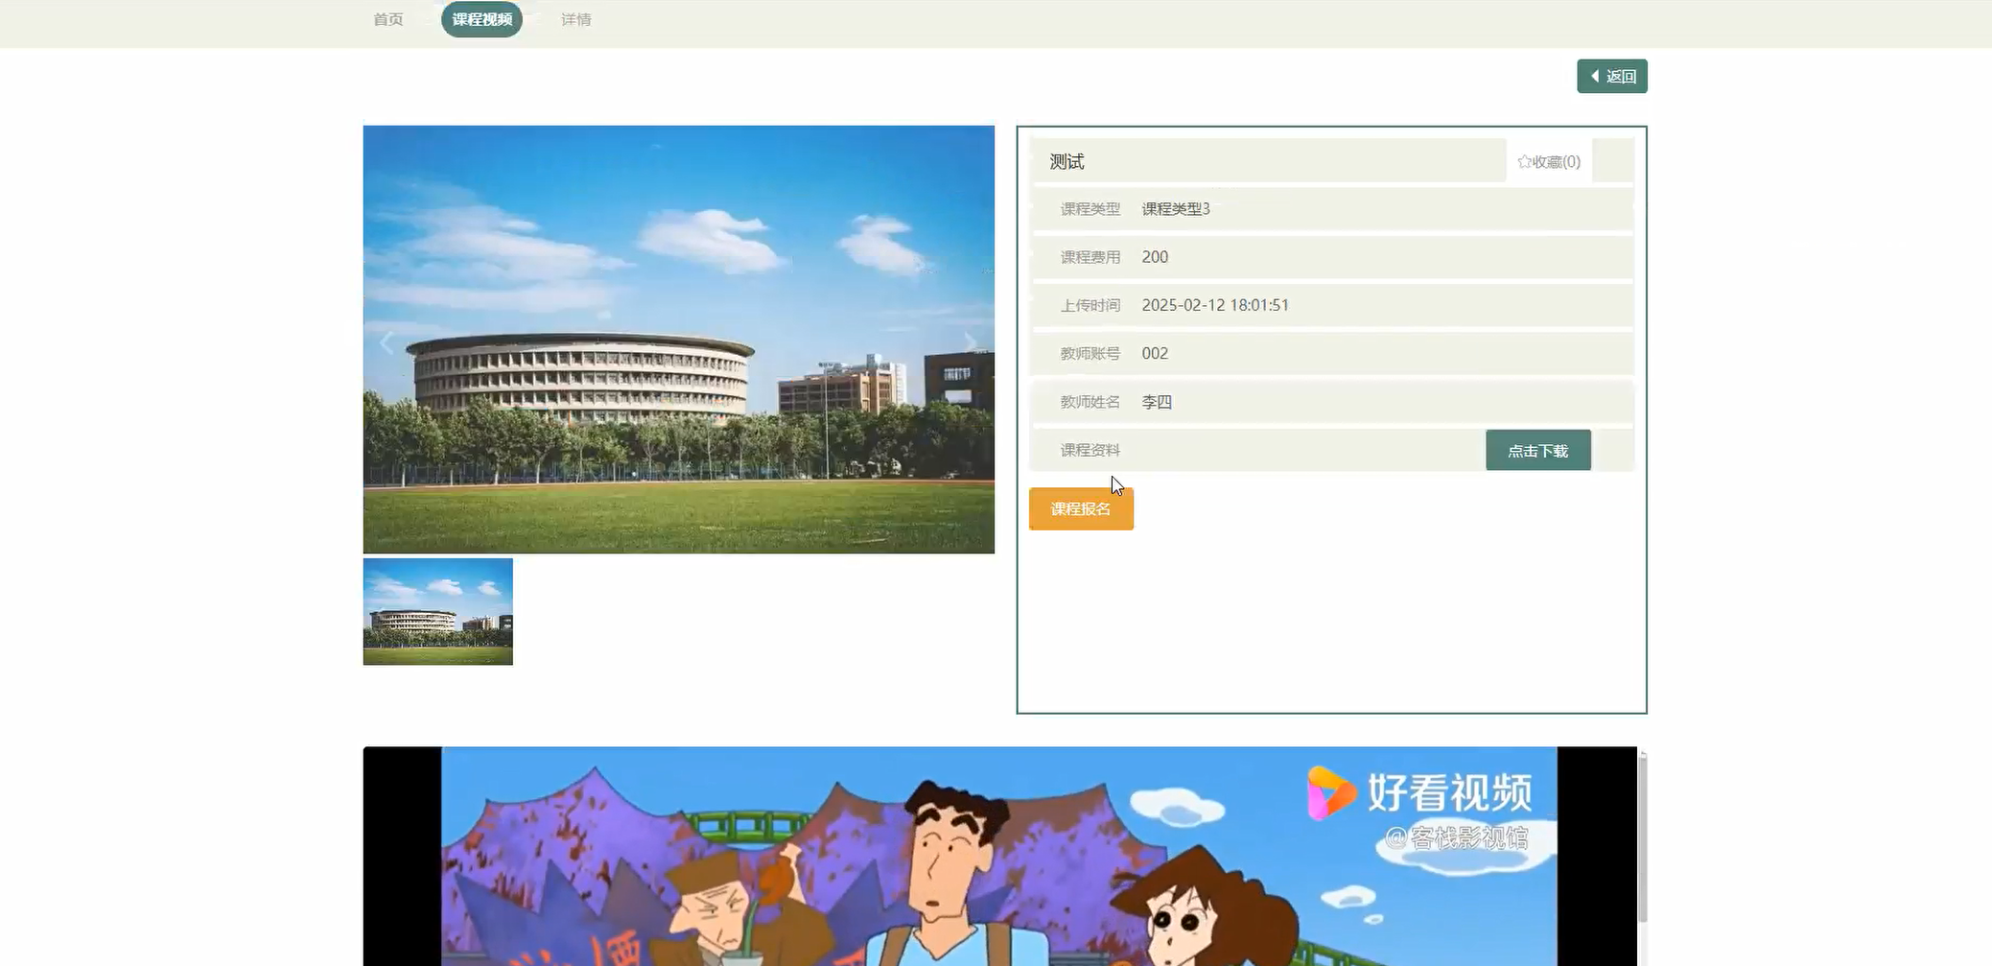
Task: Click the @客栈影视馆 watermark
Action: (x=1461, y=836)
